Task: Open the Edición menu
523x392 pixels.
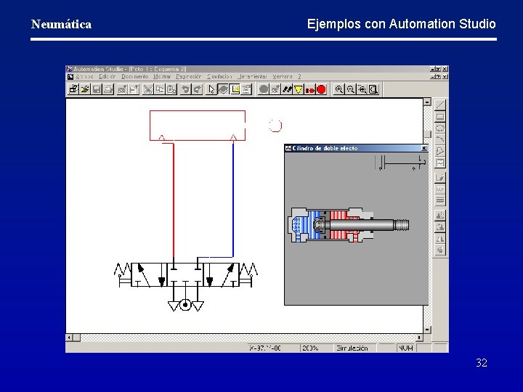Action: [107, 77]
